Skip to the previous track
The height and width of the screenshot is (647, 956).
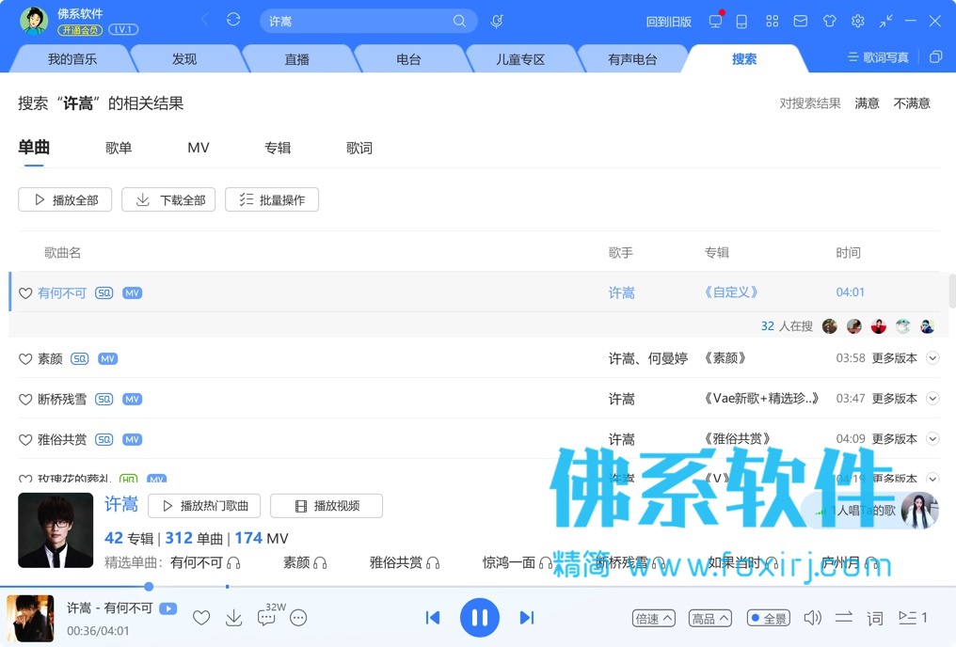[x=433, y=618]
